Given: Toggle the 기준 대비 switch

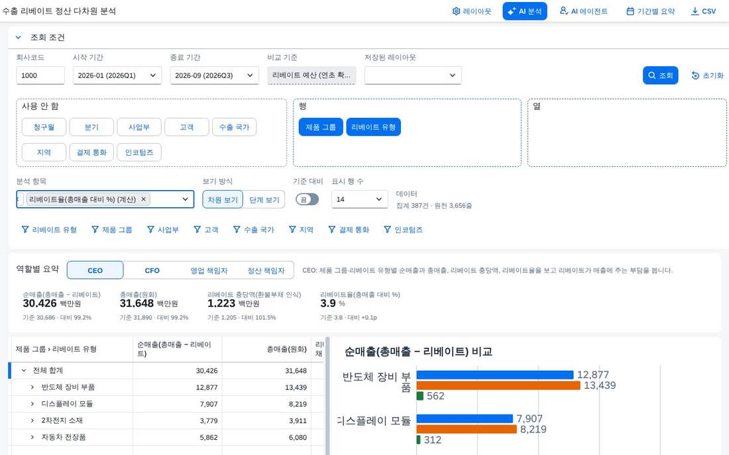Looking at the screenshot, I should (x=308, y=199).
